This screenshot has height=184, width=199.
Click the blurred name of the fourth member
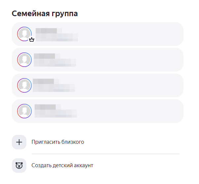[x=48, y=107]
